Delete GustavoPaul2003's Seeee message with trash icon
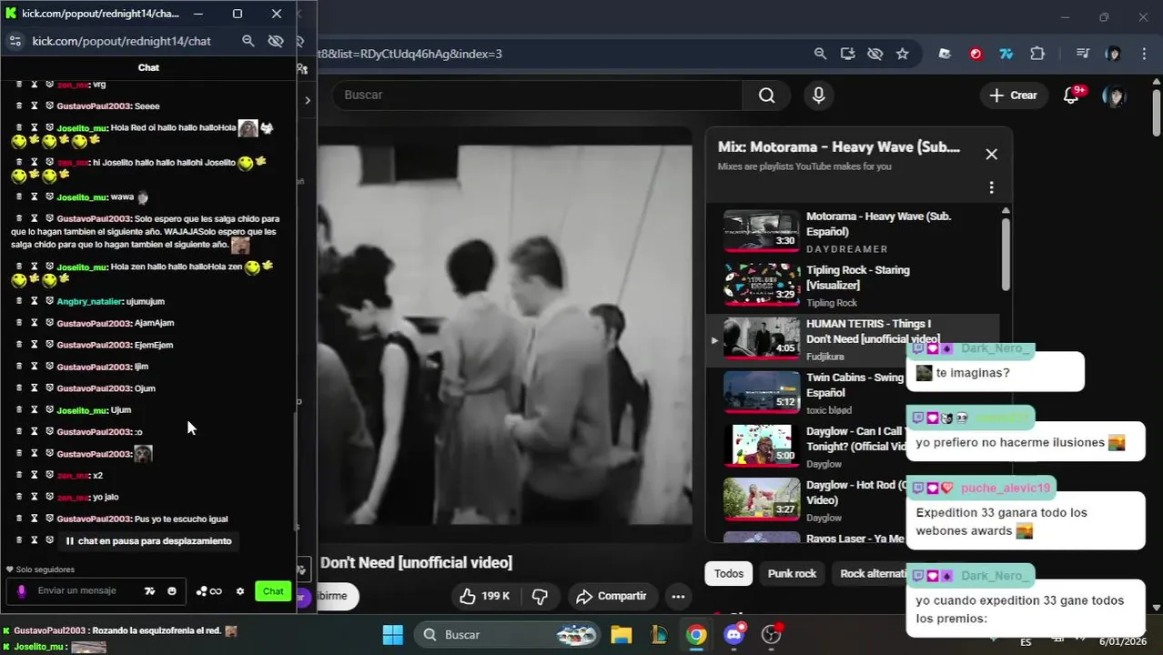This screenshot has width=1163, height=655. tap(19, 106)
